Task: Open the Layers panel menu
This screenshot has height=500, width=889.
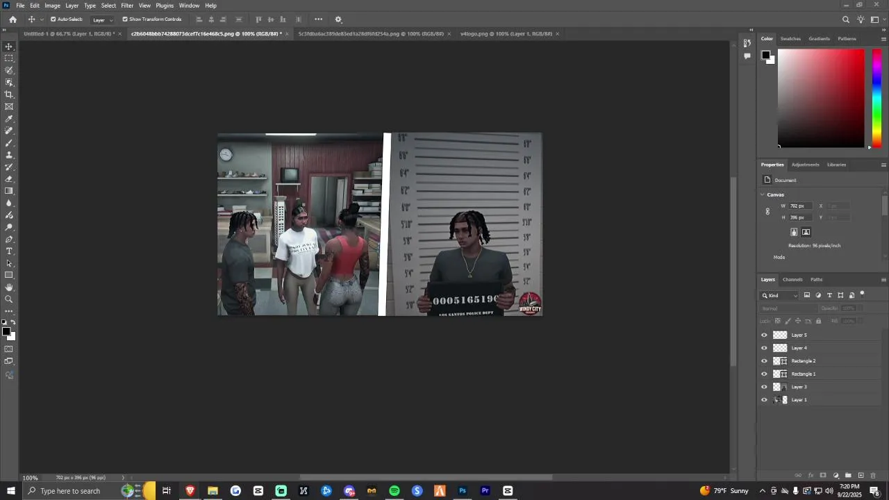Action: [883, 279]
